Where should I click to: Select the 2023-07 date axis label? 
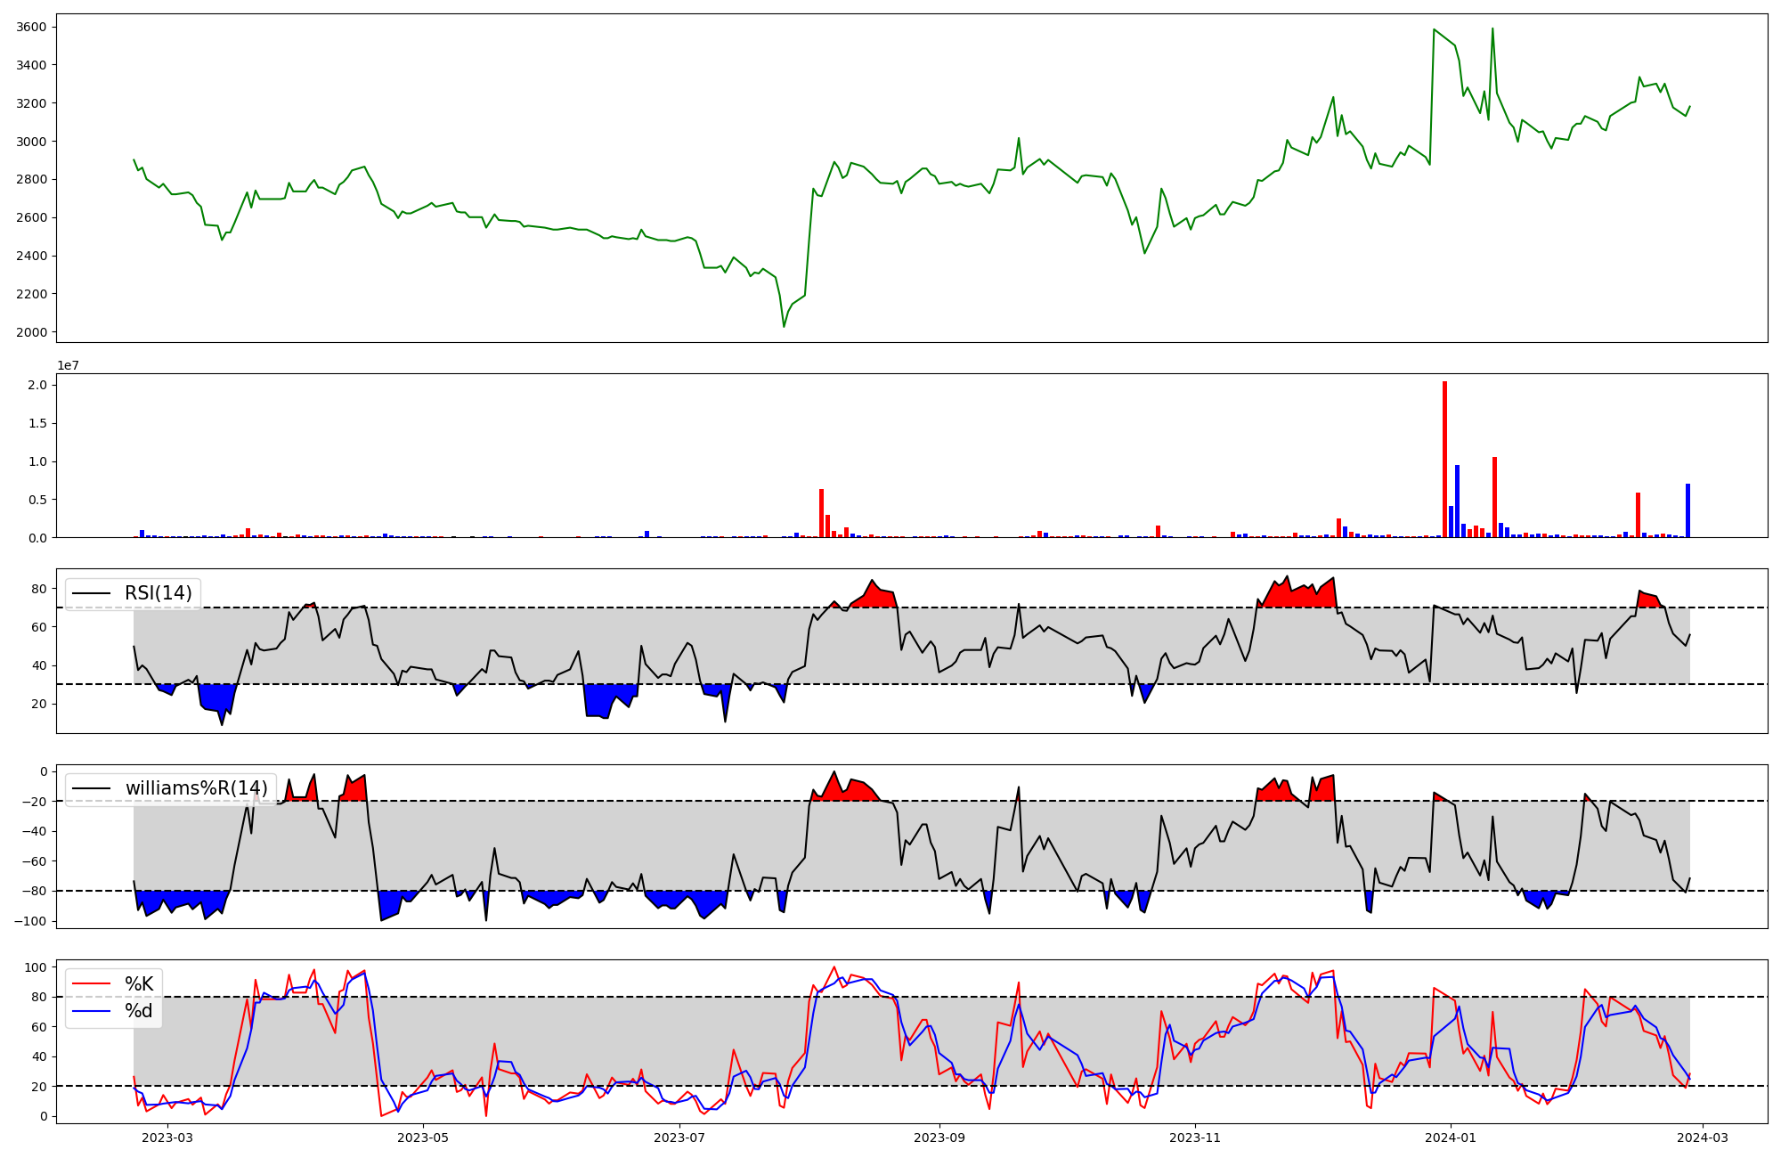point(679,1138)
